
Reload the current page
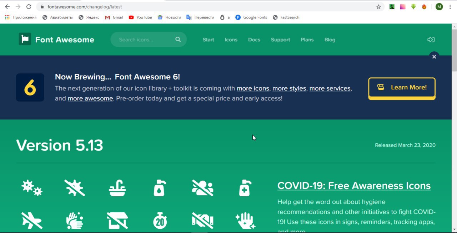coord(29,7)
